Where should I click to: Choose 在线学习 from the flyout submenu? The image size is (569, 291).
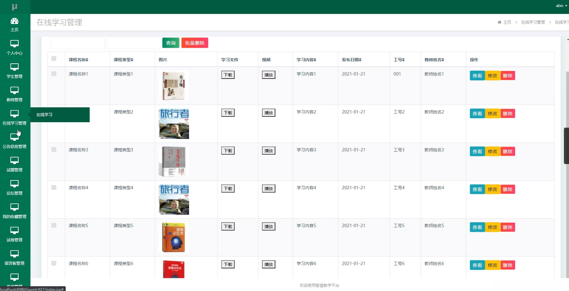(60, 115)
